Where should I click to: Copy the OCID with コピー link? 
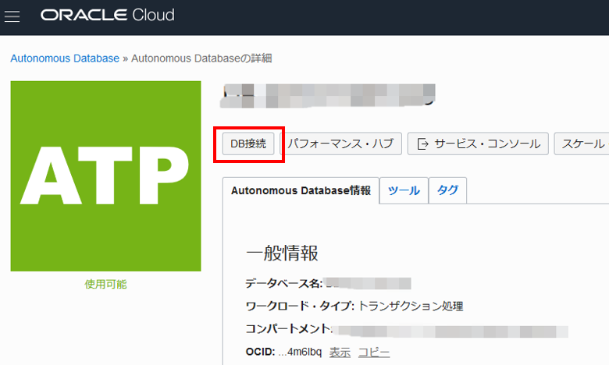pyautogui.click(x=374, y=353)
